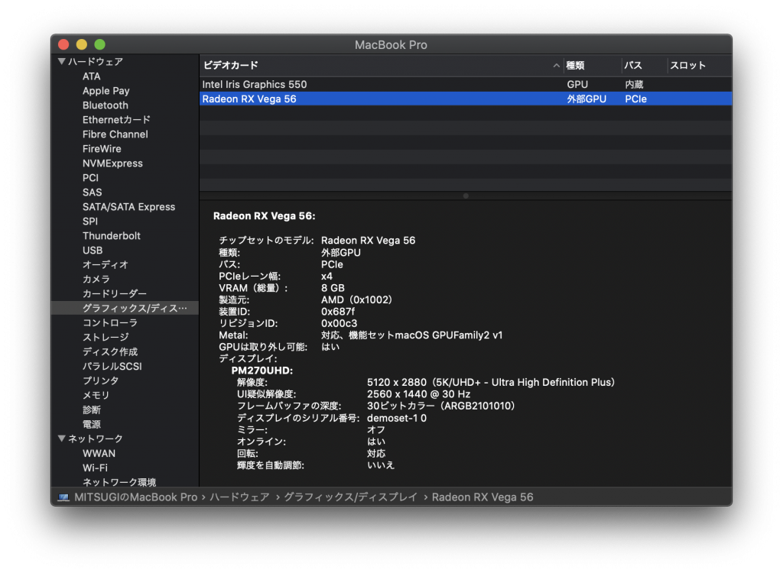Click グラフィックス/ディスプレイ in the path bar
The width and height of the screenshot is (783, 573).
pyautogui.click(x=350, y=497)
